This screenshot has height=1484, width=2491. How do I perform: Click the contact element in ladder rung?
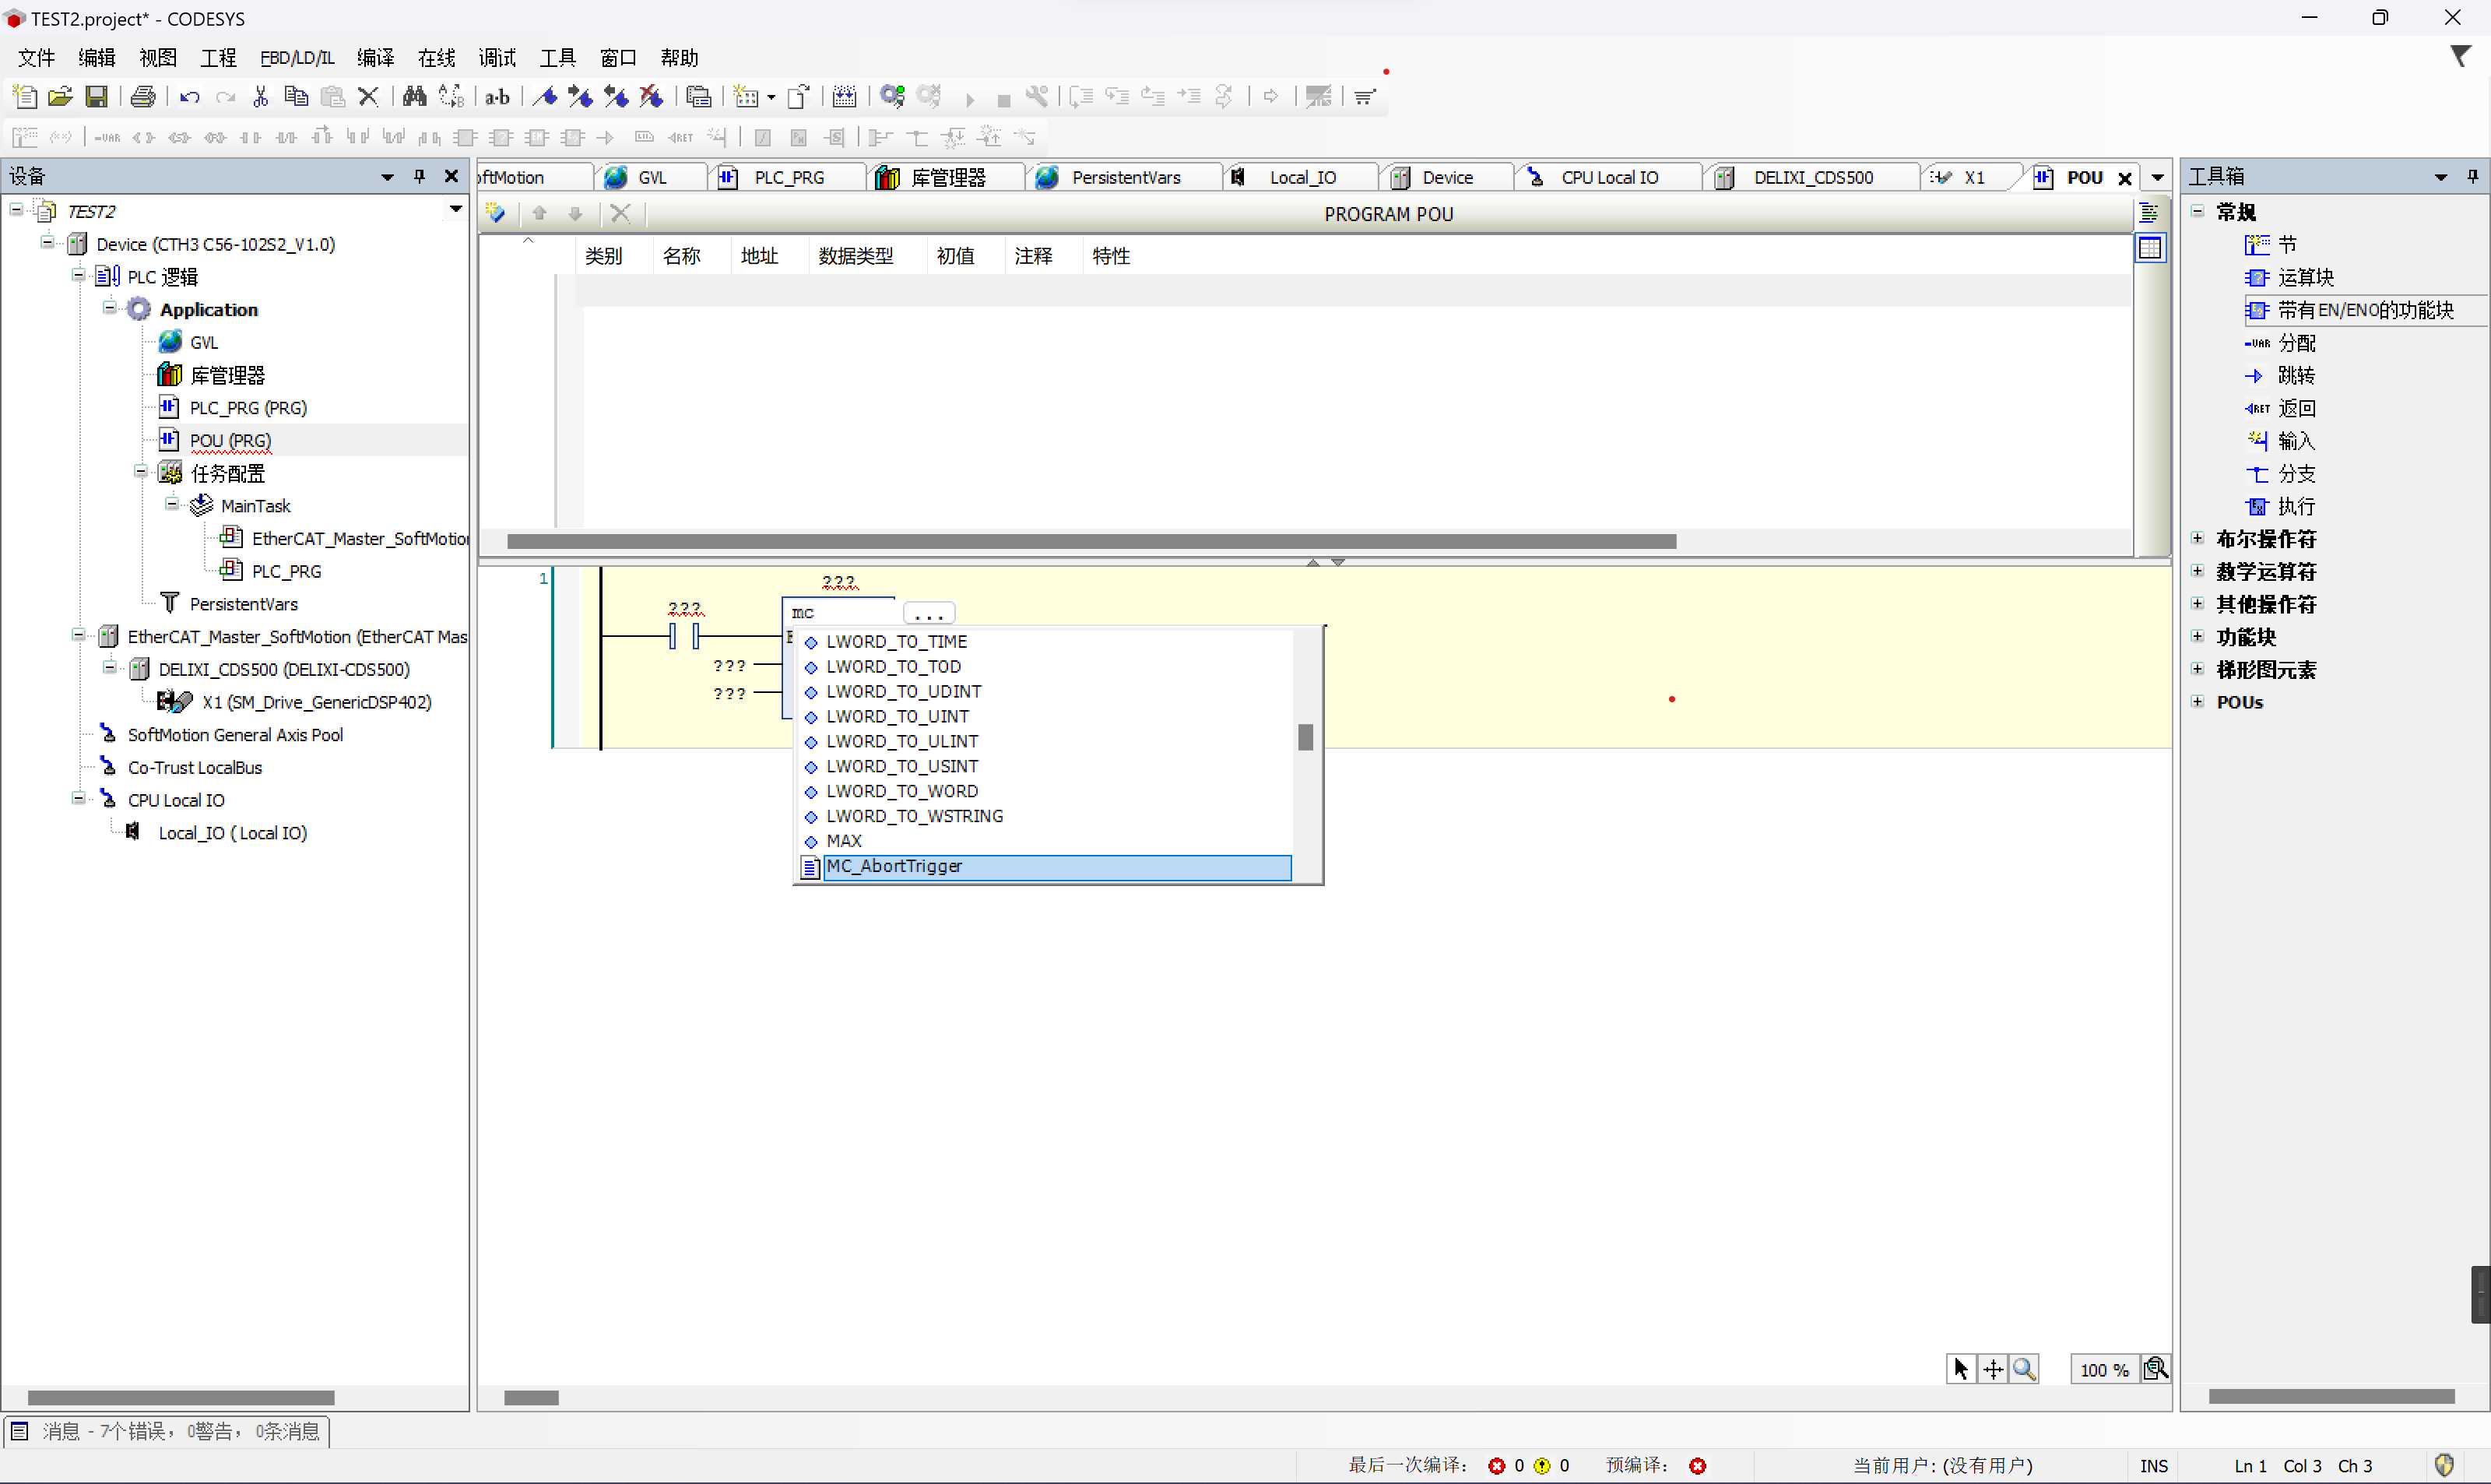[685, 636]
